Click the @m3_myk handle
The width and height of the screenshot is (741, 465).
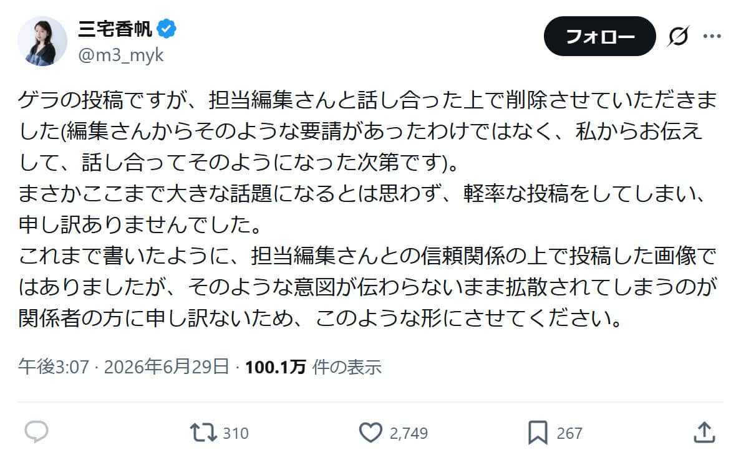[121, 55]
